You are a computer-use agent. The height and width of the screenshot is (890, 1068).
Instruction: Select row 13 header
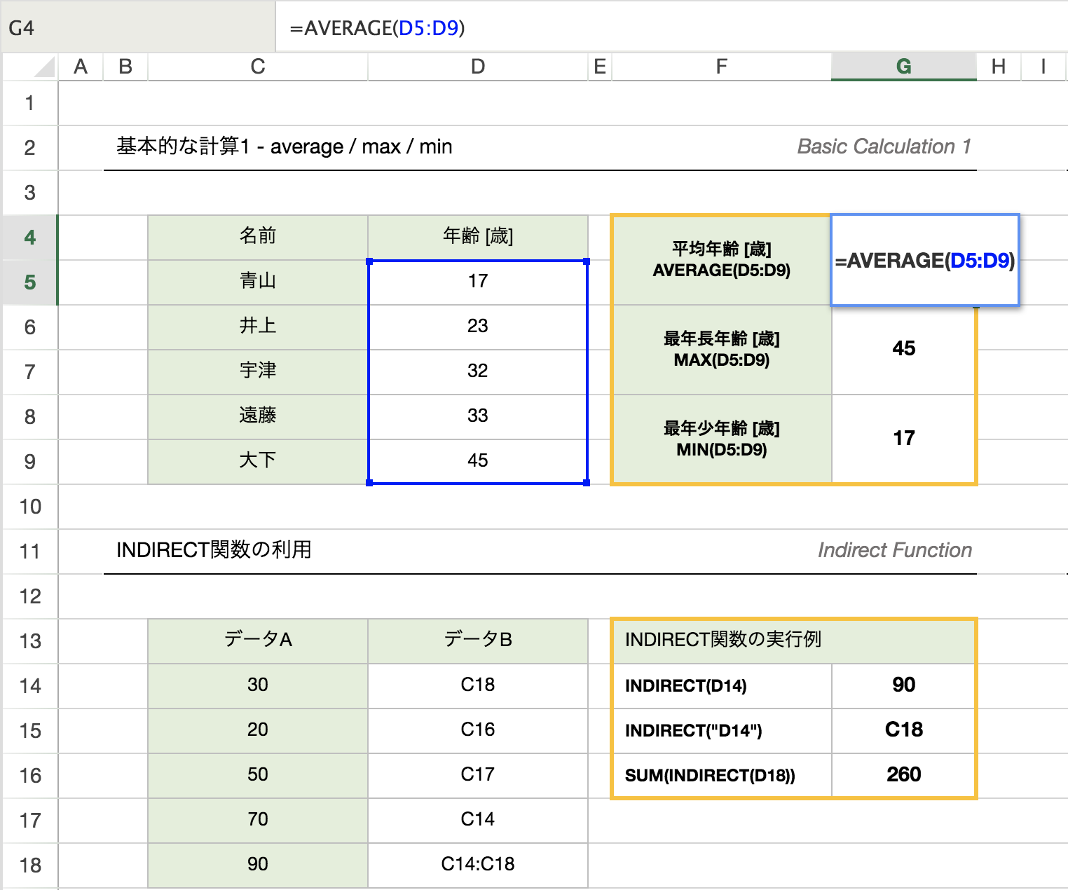pyautogui.click(x=29, y=641)
